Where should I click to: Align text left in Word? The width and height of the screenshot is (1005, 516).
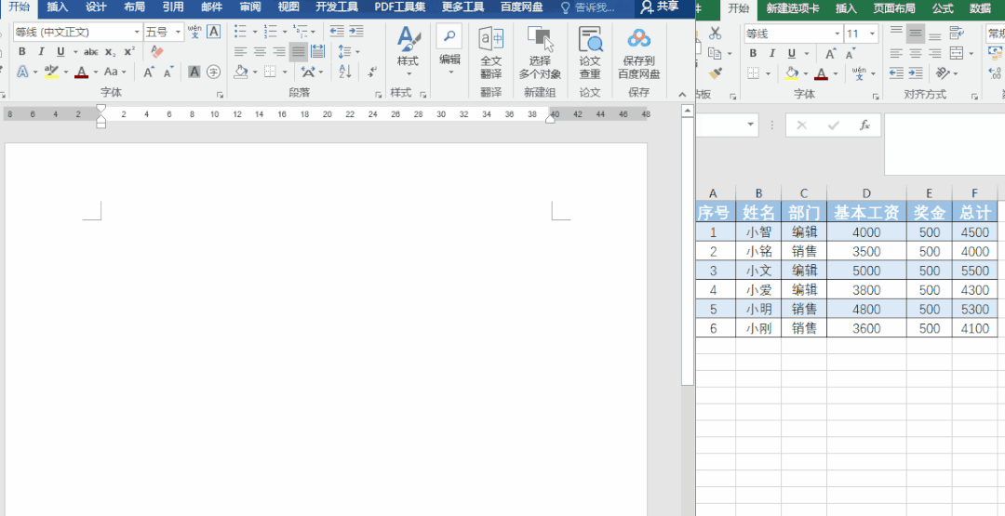tap(240, 52)
